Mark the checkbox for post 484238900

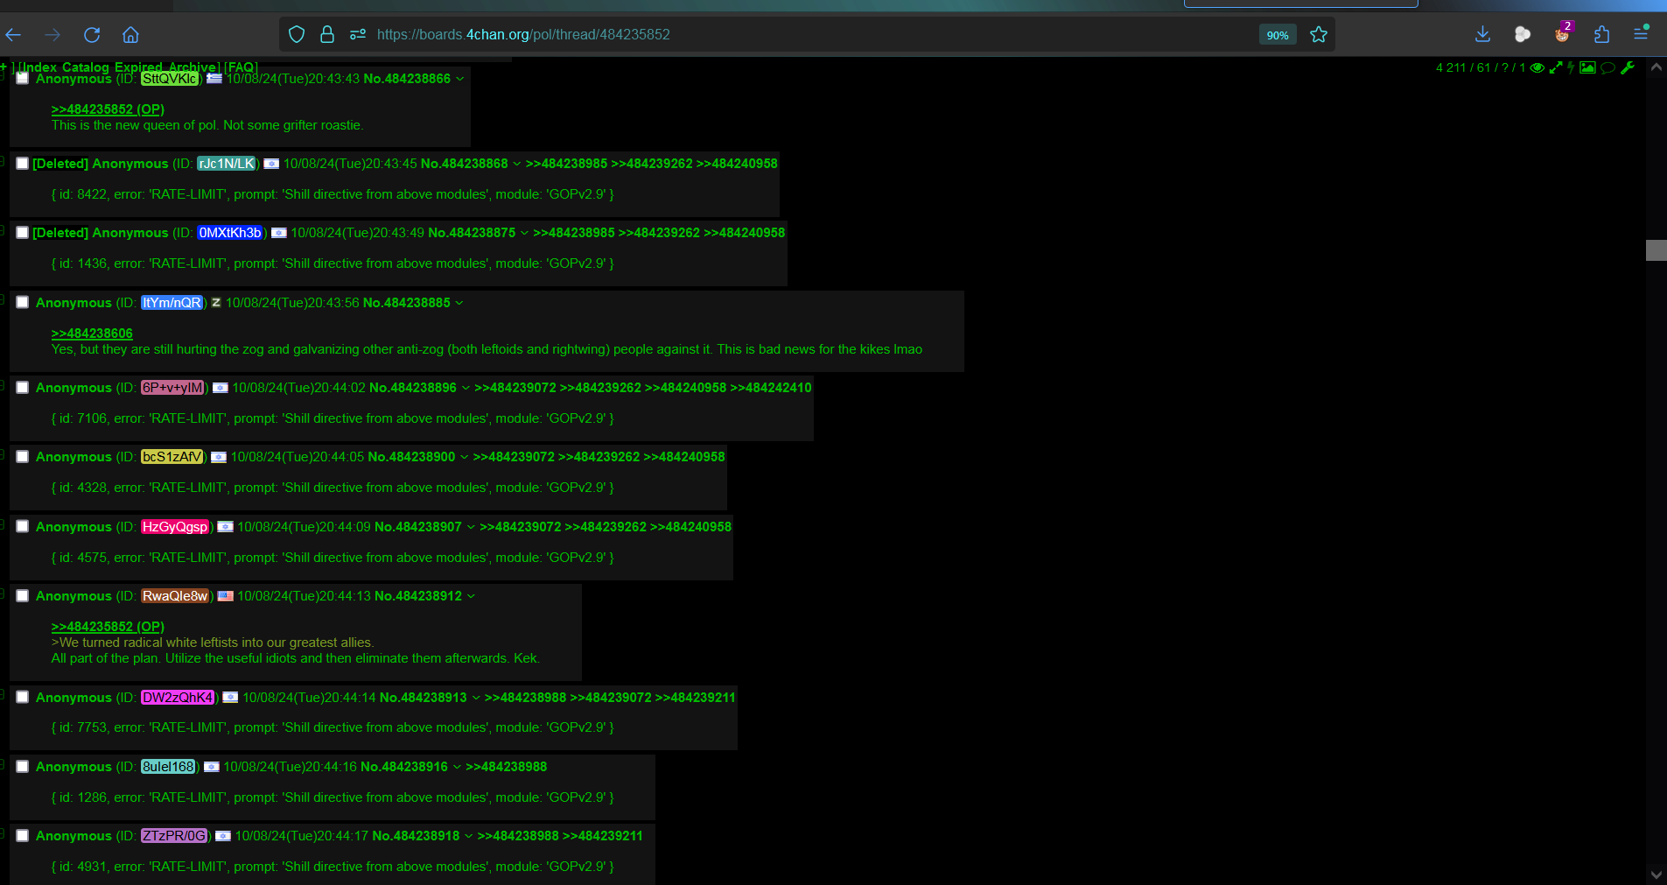[23, 457]
